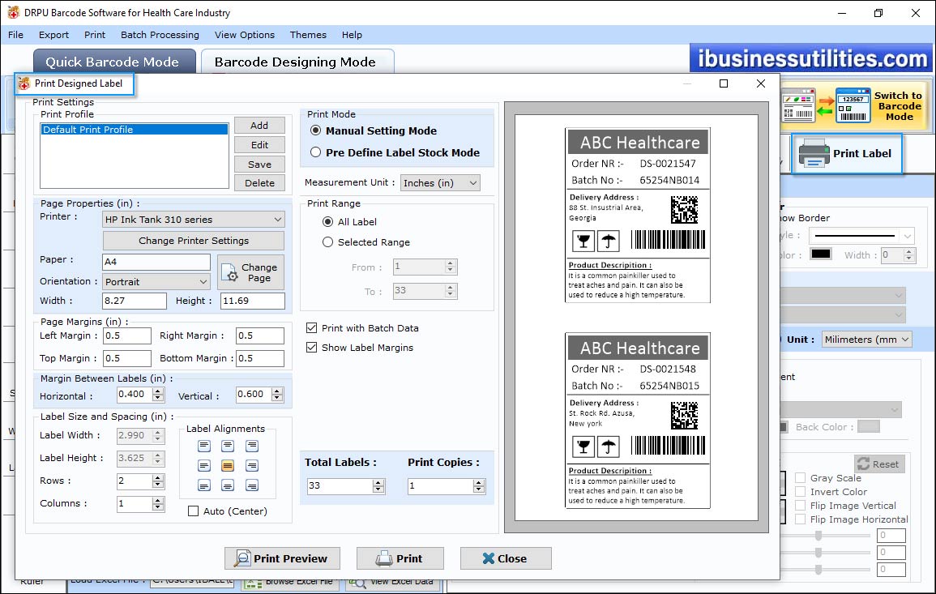Maximize the Print Designed Label dialog
This screenshot has width=936, height=594.
[x=724, y=83]
